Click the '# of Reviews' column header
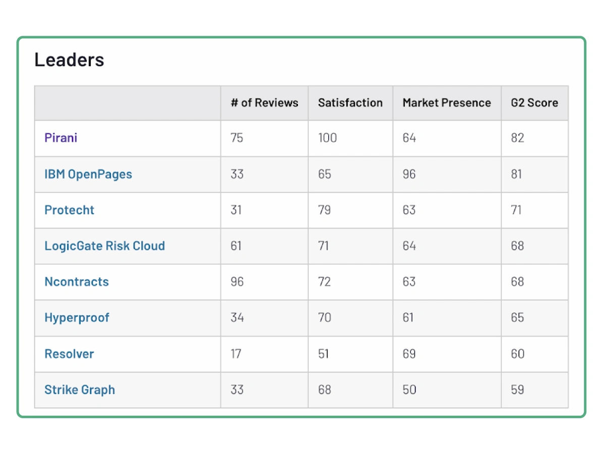This screenshot has height=454, width=605. 265,103
